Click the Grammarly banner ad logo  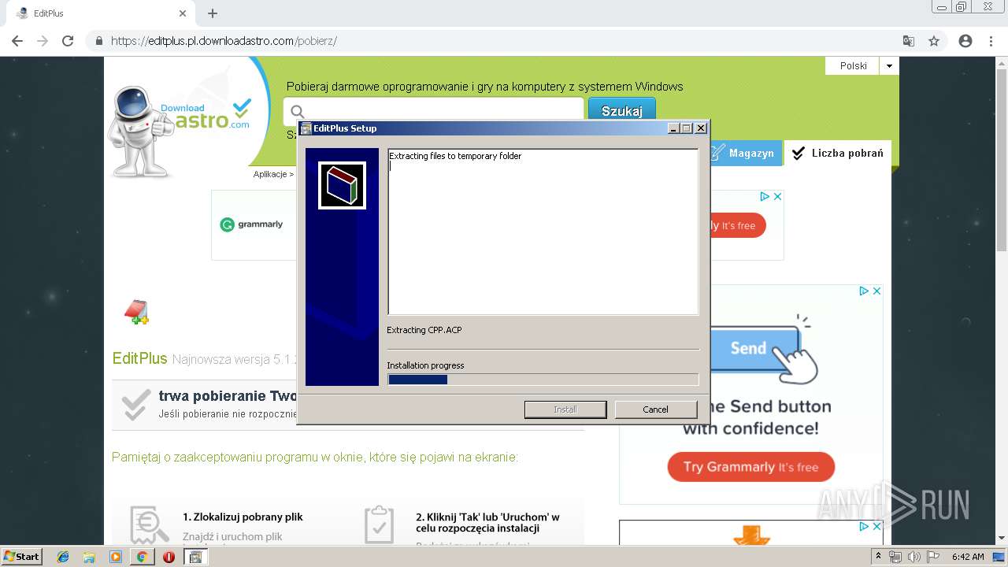251,224
